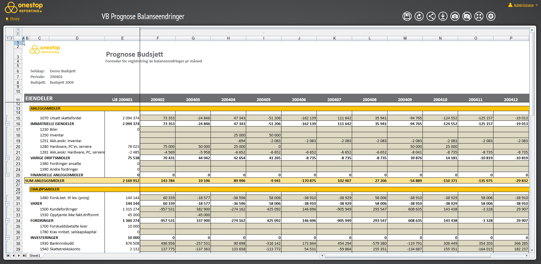Select the 50 000 cell in Inventar row
The height and width of the screenshot is (264, 541).
264,135
